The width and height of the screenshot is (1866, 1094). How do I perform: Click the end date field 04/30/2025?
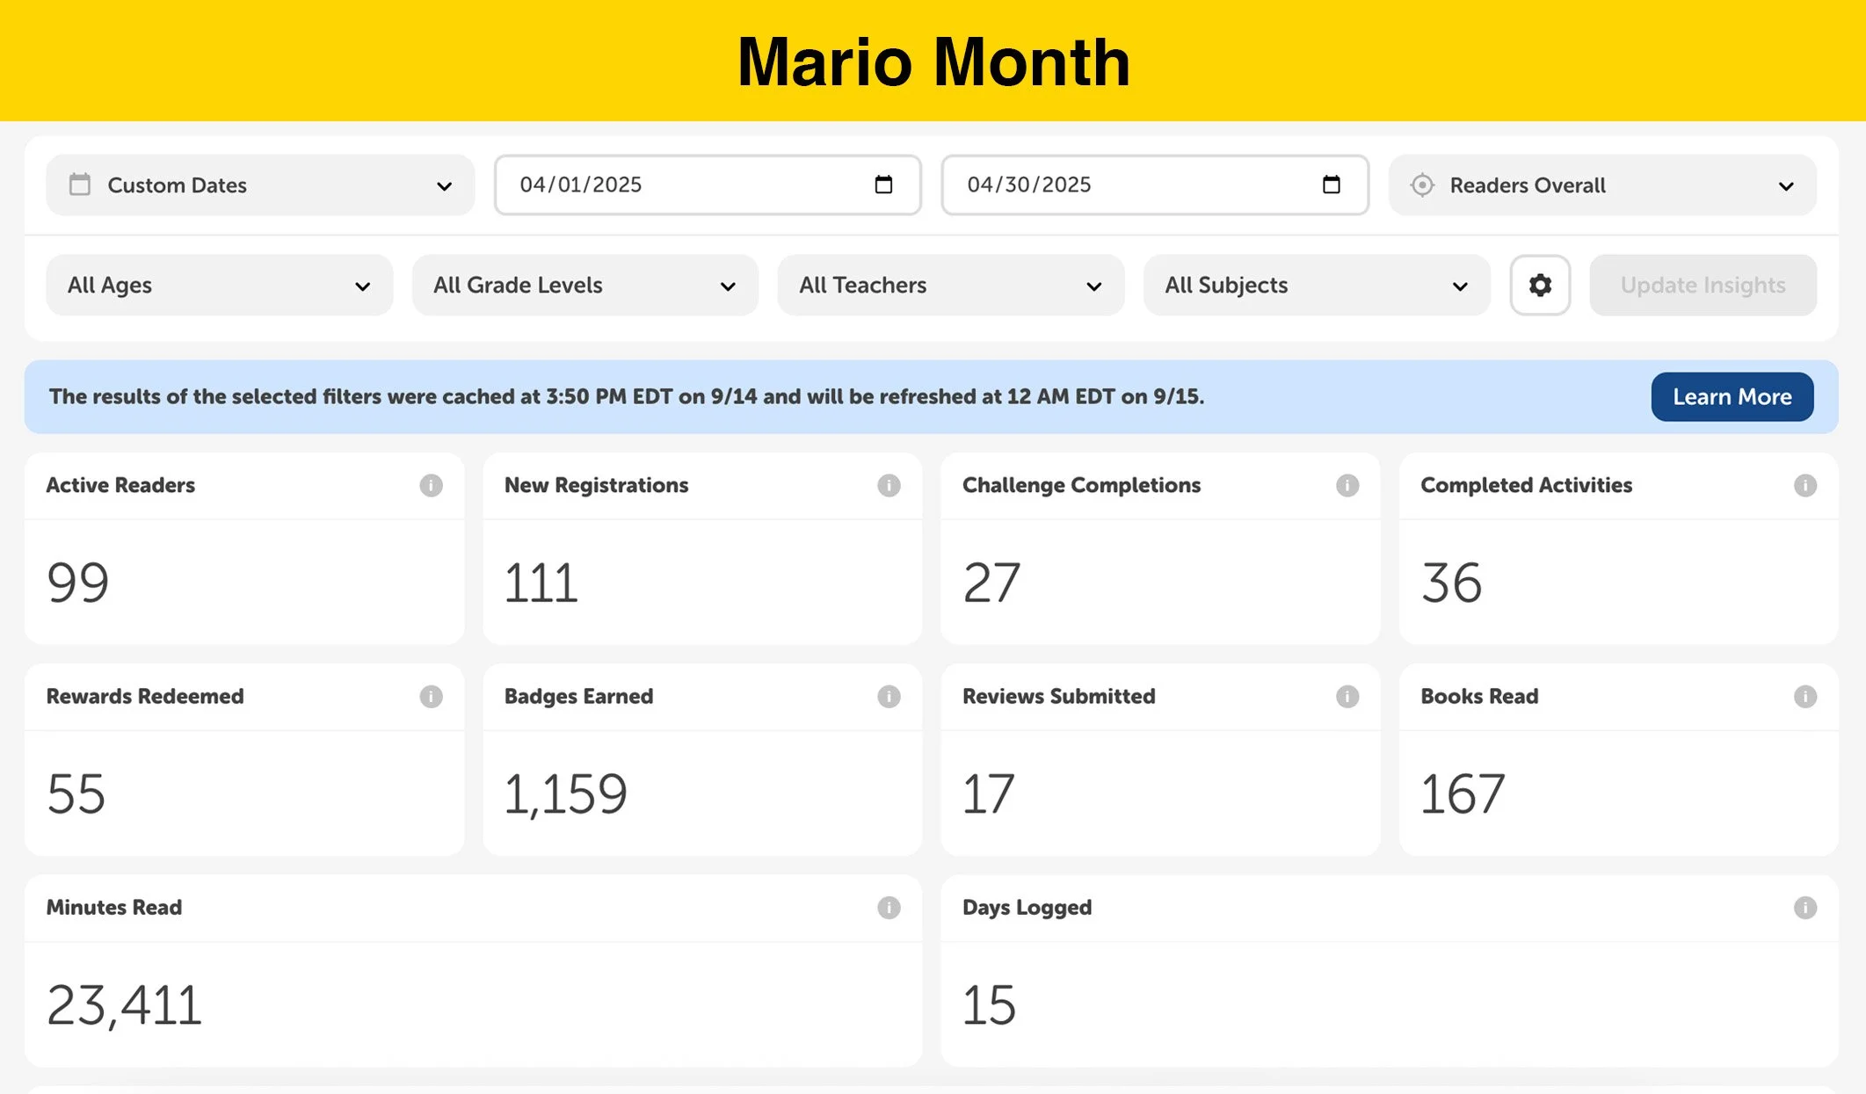pos(1155,185)
